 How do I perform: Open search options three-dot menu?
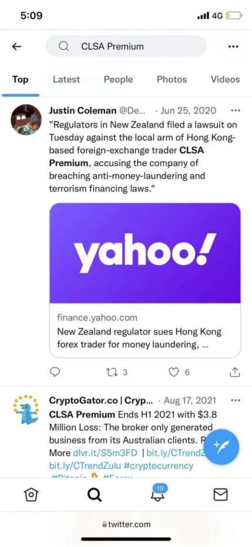pos(233,47)
